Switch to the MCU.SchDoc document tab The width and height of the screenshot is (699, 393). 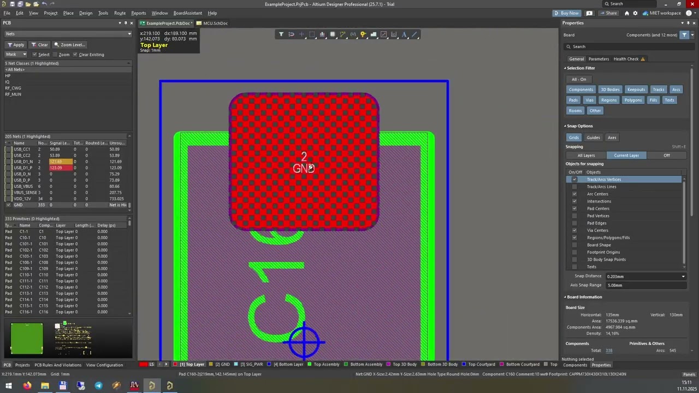pos(212,23)
